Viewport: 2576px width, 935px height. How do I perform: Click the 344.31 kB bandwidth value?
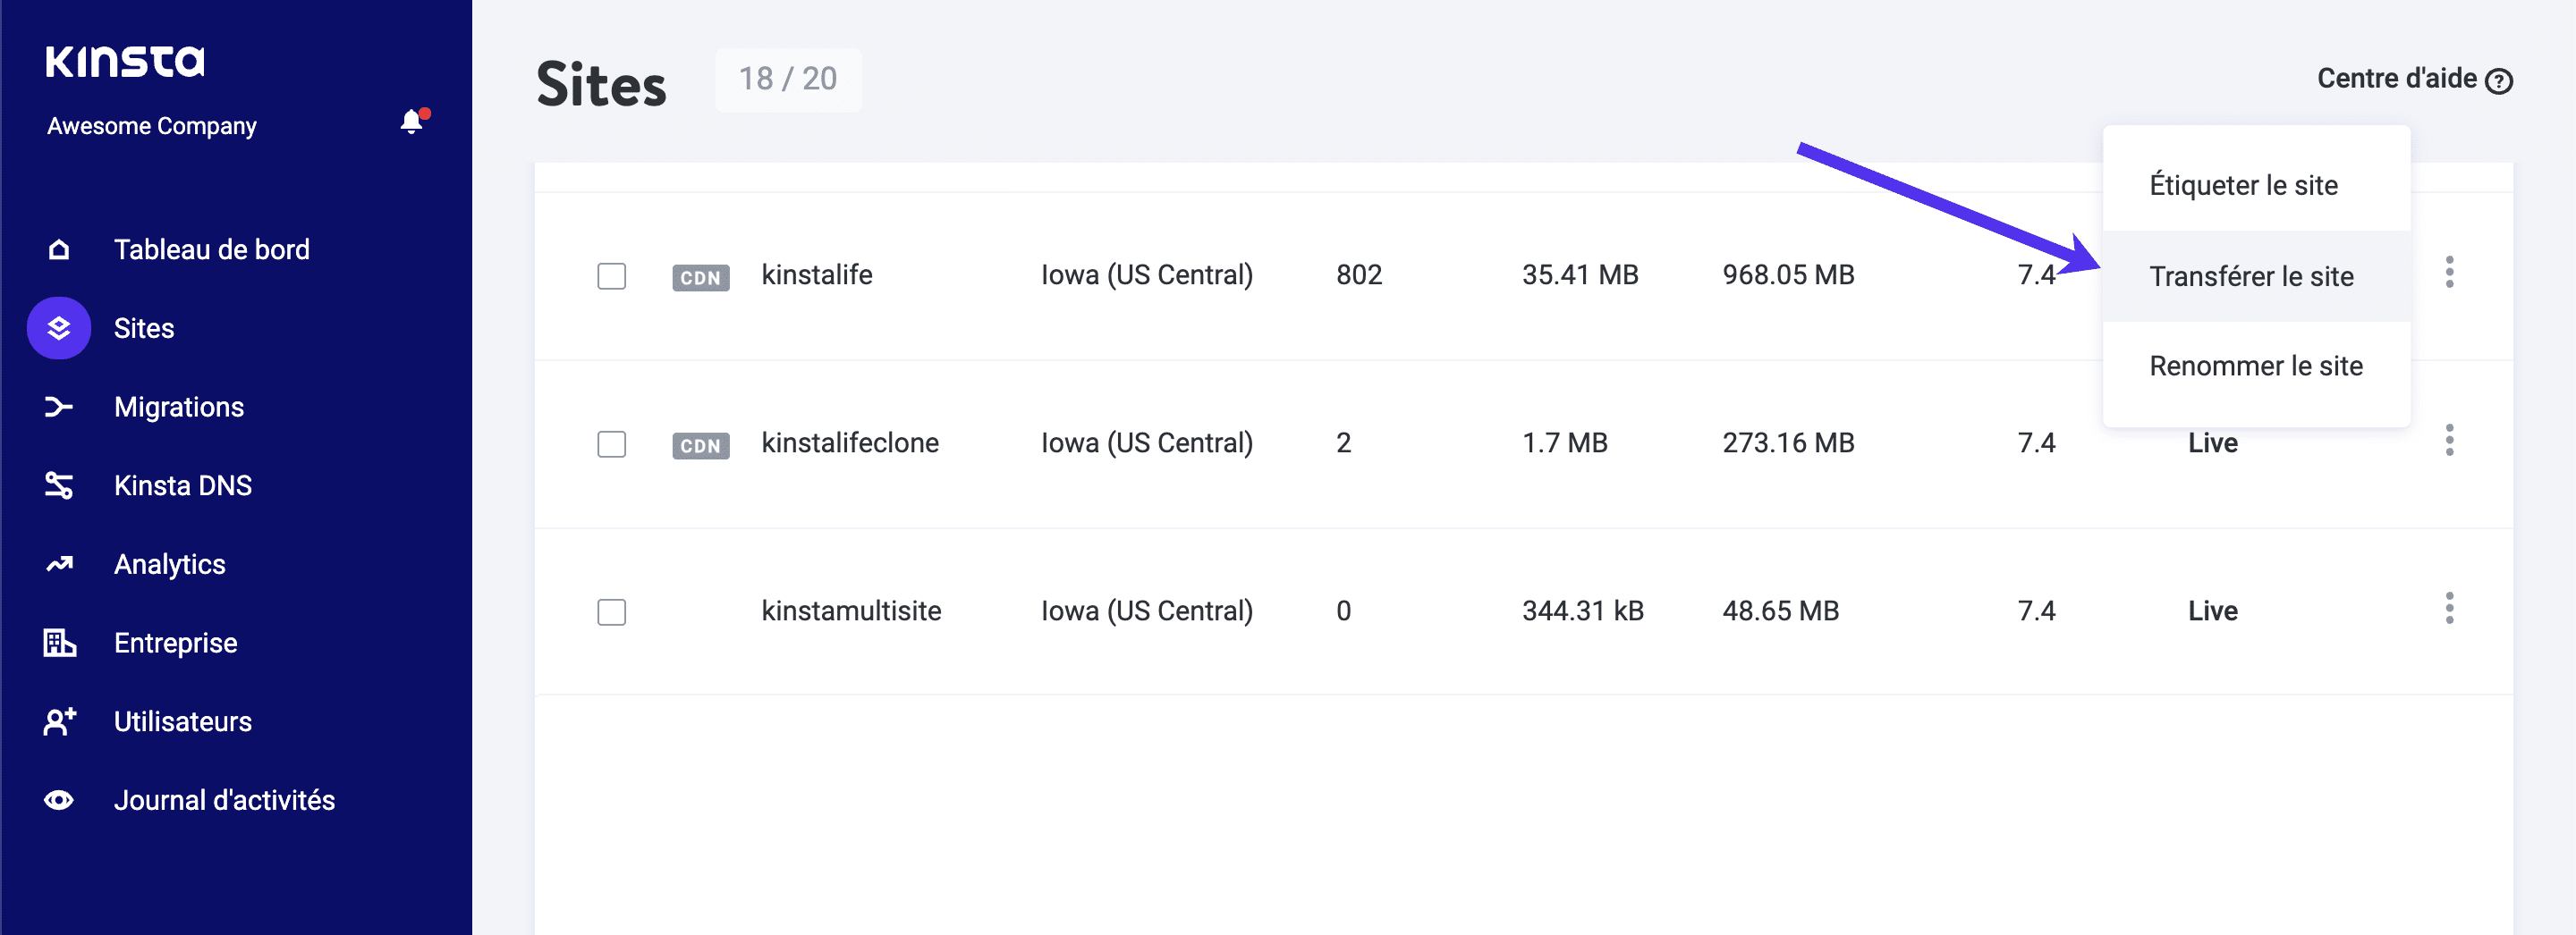1583,611
